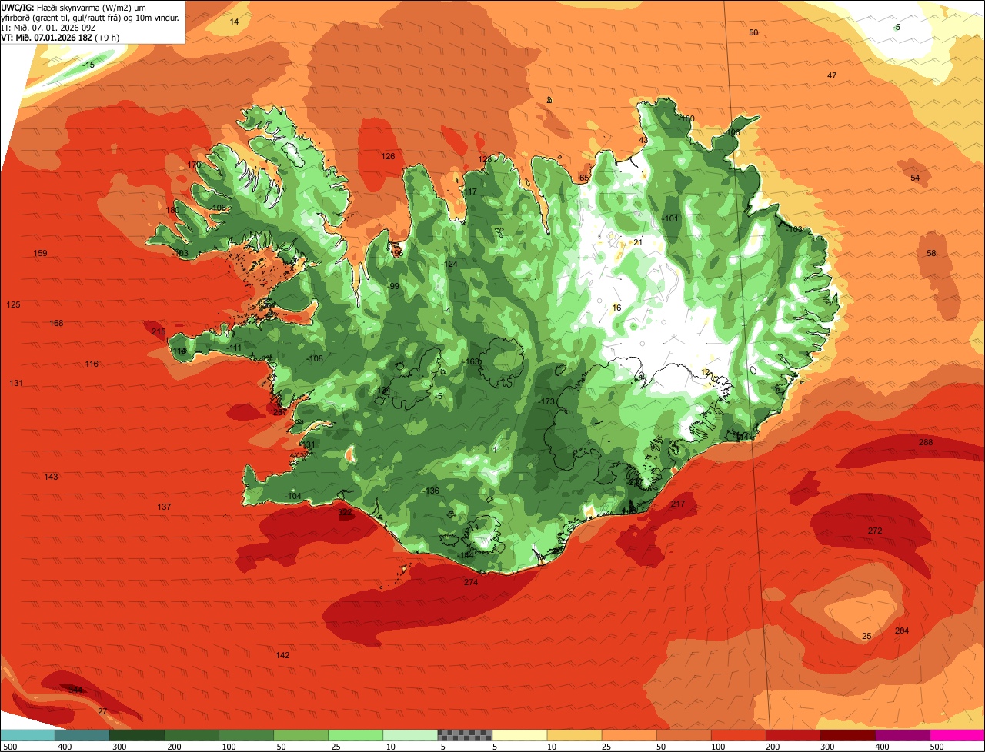The width and height of the screenshot is (985, 752).
Task: Click the checkered legend swatch between -5 and 5
Action: click(x=465, y=734)
